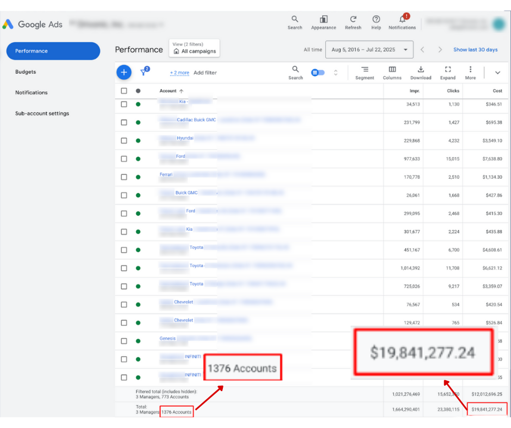Open the filter funnel icon
This screenshot has height=428, width=511.
pyautogui.click(x=144, y=72)
